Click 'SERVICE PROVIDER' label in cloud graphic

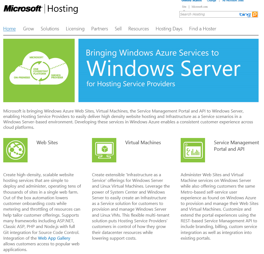pos(57,76)
